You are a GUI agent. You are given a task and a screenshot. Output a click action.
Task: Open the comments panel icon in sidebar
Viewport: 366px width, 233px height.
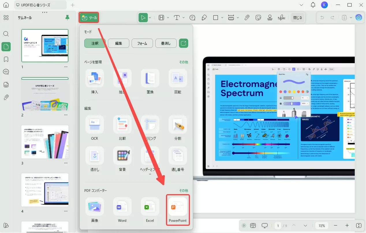[x=6, y=72]
